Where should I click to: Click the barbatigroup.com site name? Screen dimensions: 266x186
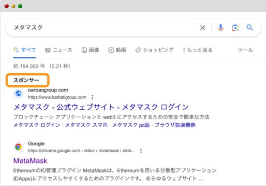tap(48, 90)
